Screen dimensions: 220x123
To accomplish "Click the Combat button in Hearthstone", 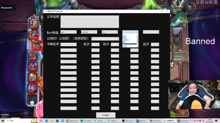I will click(x=178, y=57).
